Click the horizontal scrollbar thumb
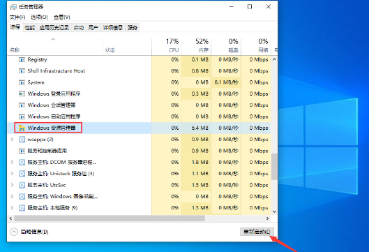The image size is (369, 252). [x=110, y=218]
